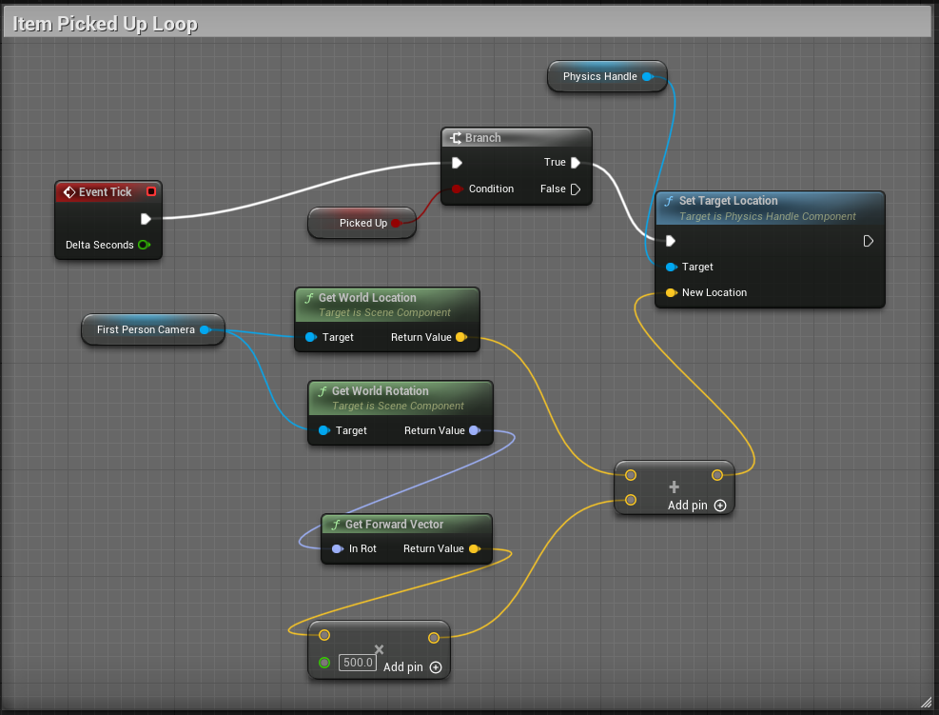The height and width of the screenshot is (715, 939).
Task: Click the 500.0 value field
Action: tap(358, 663)
